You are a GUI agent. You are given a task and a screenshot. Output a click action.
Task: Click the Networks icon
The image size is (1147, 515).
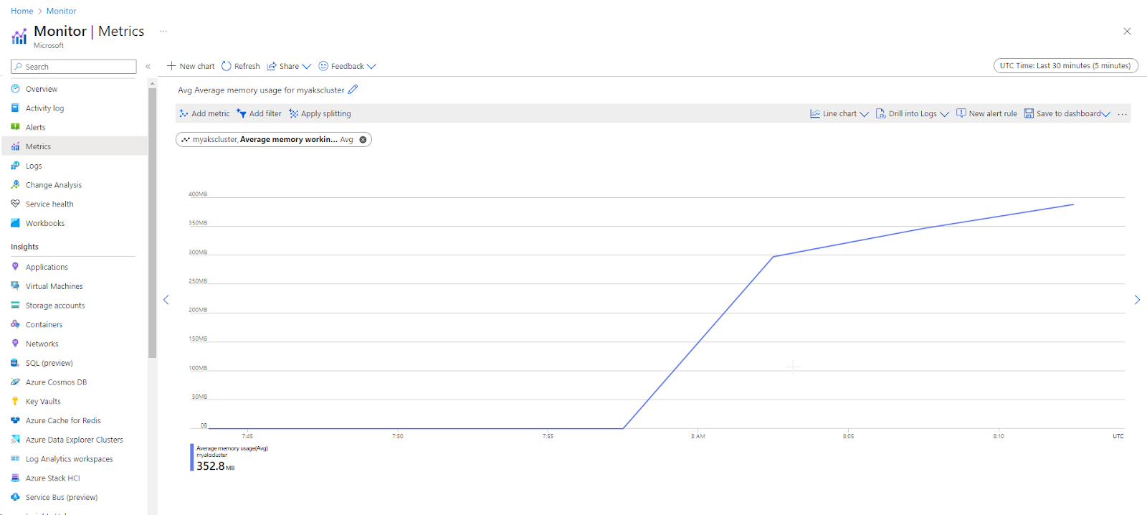click(15, 344)
